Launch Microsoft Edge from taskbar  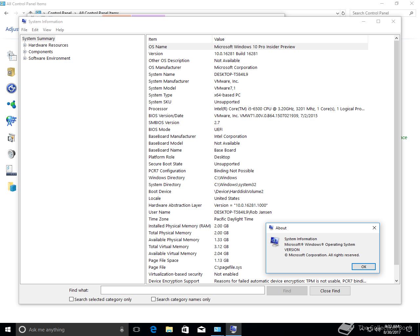[153, 329]
